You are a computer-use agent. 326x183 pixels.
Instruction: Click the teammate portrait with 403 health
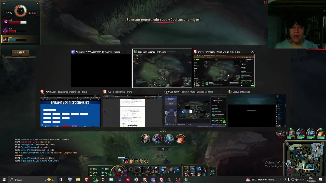(x=5, y=31)
